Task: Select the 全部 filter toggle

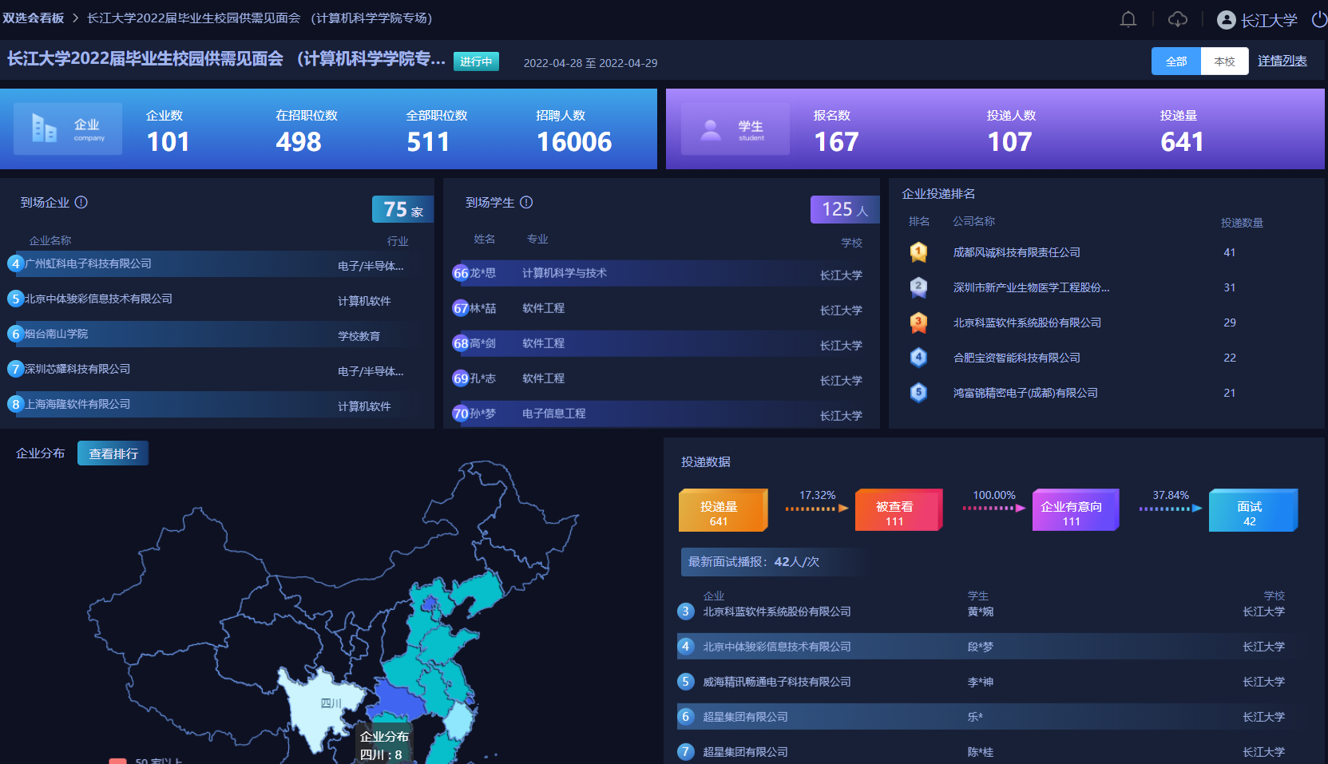Action: (x=1175, y=61)
